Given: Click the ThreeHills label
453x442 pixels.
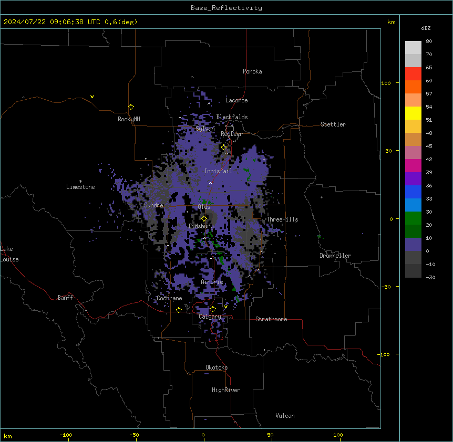Looking at the screenshot, I should coord(282,219).
